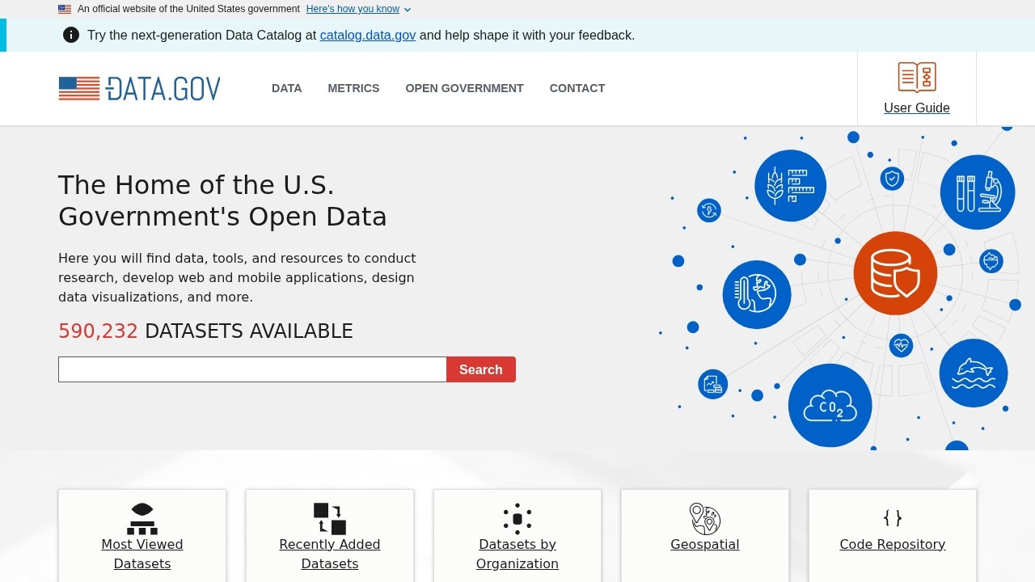Open the Data.gov logo home link
Screen dimensions: 1035x582
pos(139,88)
